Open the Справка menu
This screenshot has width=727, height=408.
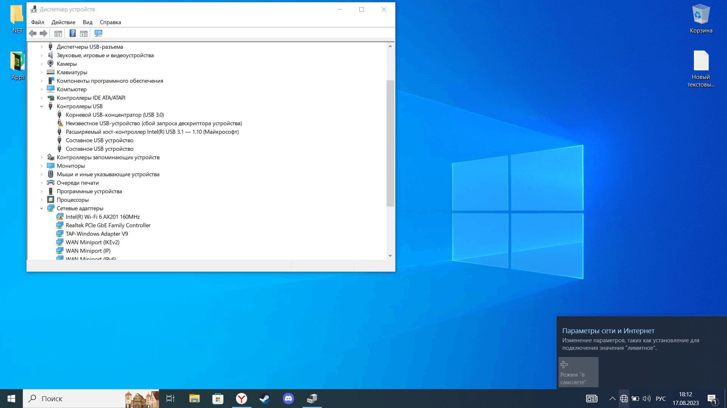pyautogui.click(x=110, y=22)
